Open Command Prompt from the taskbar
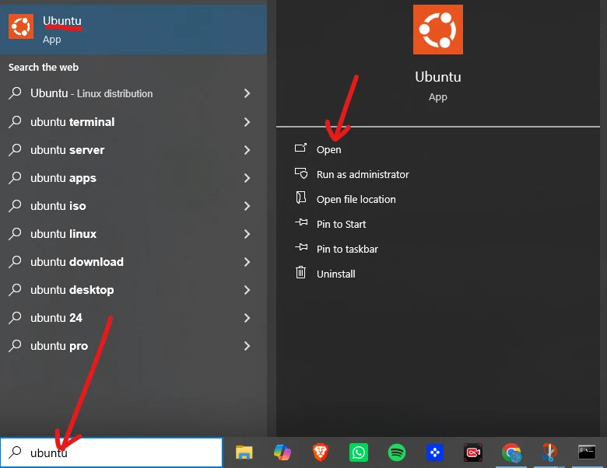This screenshot has width=607, height=468. click(587, 452)
